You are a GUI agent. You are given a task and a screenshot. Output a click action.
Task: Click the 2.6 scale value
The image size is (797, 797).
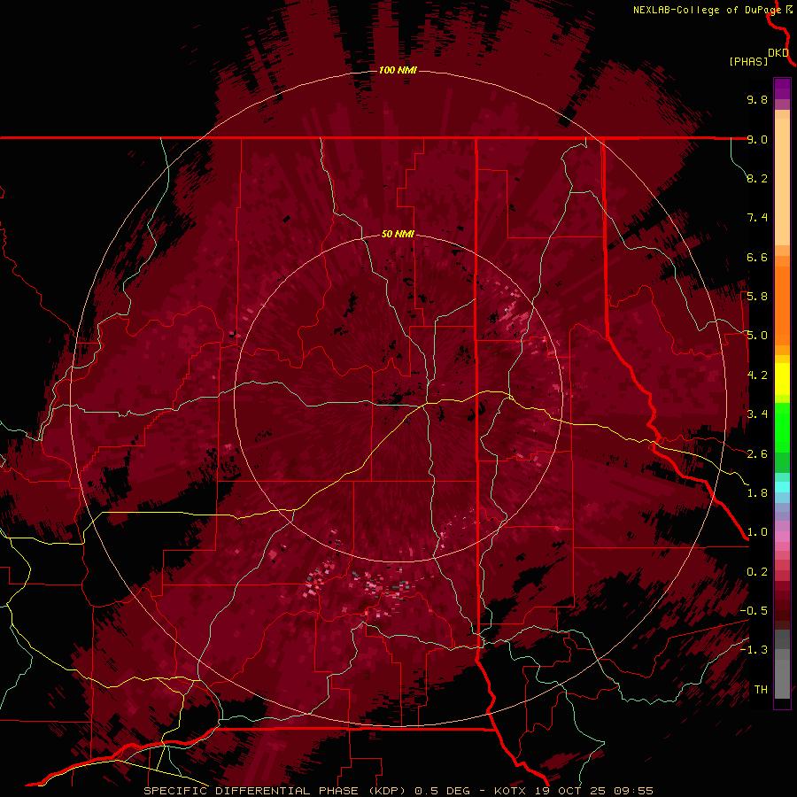coord(757,454)
